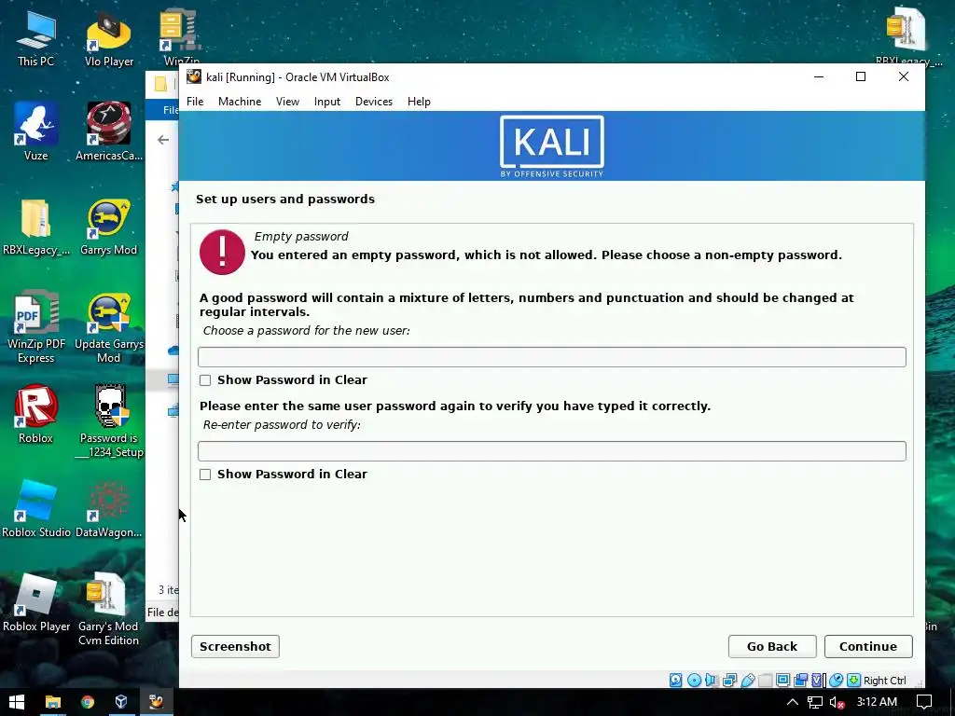Select the WinZip desktop shortcut
Viewport: 955px width, 716px height.
[181, 37]
